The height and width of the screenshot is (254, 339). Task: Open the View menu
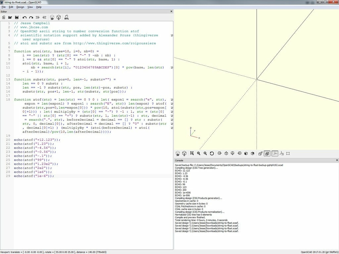[30, 7]
